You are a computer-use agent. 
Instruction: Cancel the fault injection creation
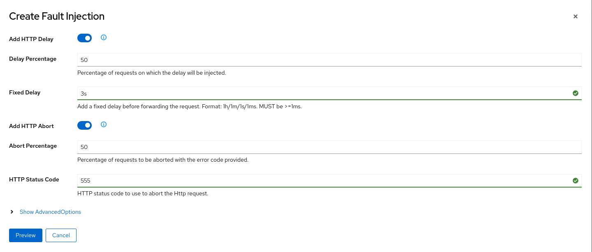61,235
